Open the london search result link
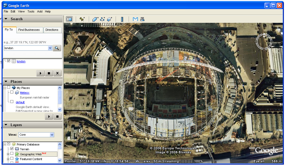 pyautogui.click(x=21, y=61)
